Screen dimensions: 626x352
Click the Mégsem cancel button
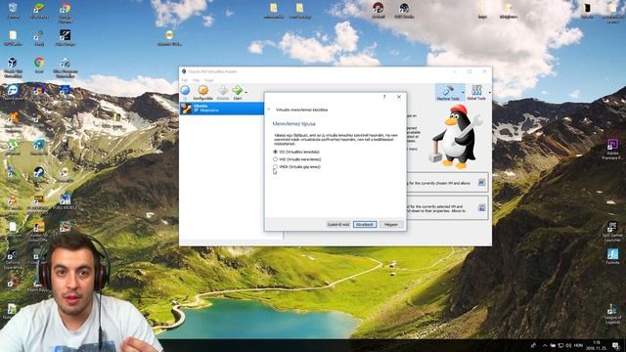tap(391, 224)
